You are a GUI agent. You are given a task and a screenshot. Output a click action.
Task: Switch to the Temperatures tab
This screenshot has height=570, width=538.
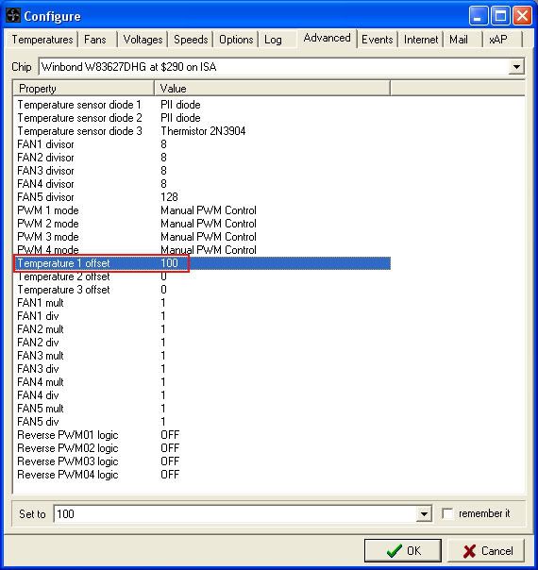click(42, 40)
